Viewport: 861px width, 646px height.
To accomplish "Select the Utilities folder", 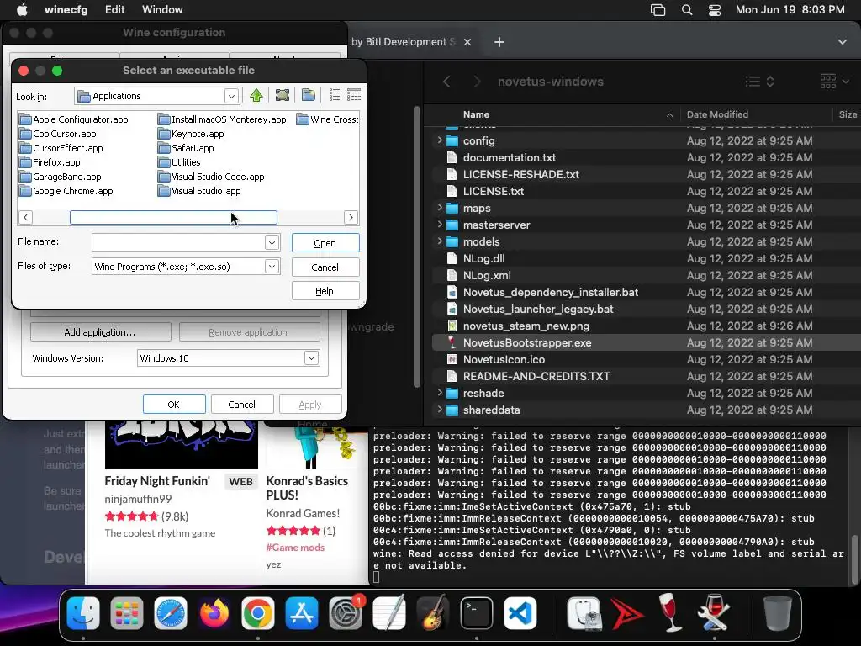I will tap(179, 162).
